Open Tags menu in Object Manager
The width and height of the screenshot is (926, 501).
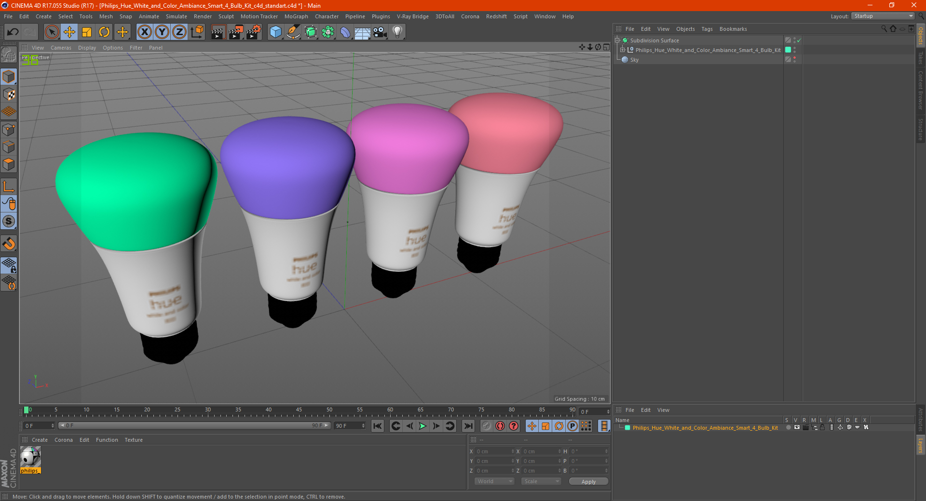pos(707,29)
